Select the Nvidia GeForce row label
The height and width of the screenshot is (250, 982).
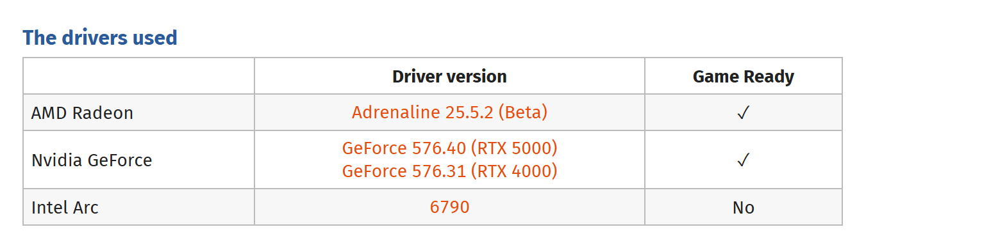pyautogui.click(x=92, y=160)
